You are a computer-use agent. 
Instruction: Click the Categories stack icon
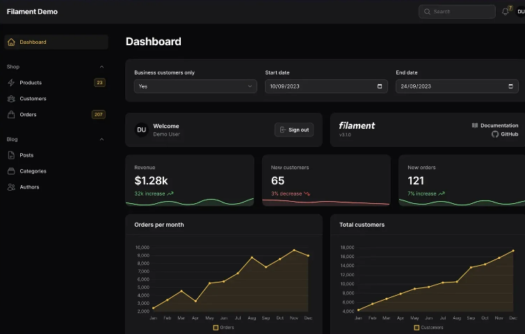coord(11,171)
